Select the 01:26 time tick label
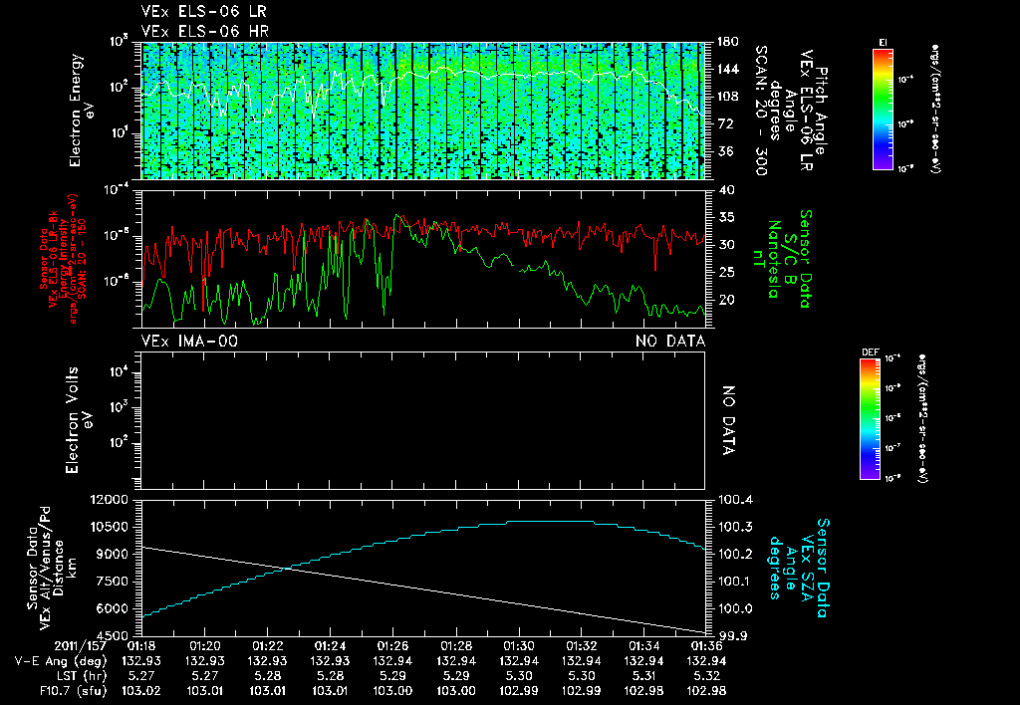 (392, 646)
